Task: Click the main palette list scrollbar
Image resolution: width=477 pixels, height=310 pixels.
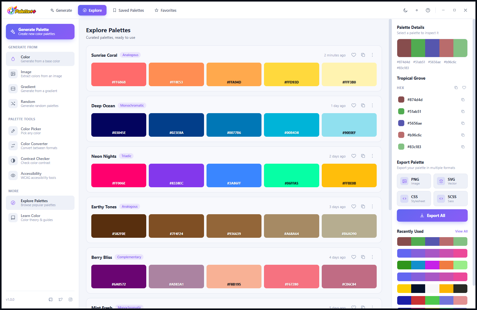Action: point(390,115)
